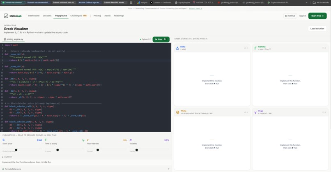Click inside the import math code line
This screenshot has width=331, height=172.
pos(11,45)
